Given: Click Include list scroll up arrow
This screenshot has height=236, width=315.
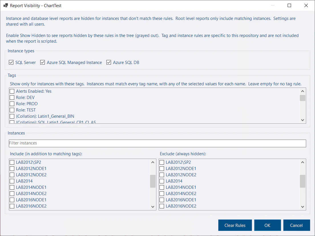Looking at the screenshot, I should coord(153,162).
